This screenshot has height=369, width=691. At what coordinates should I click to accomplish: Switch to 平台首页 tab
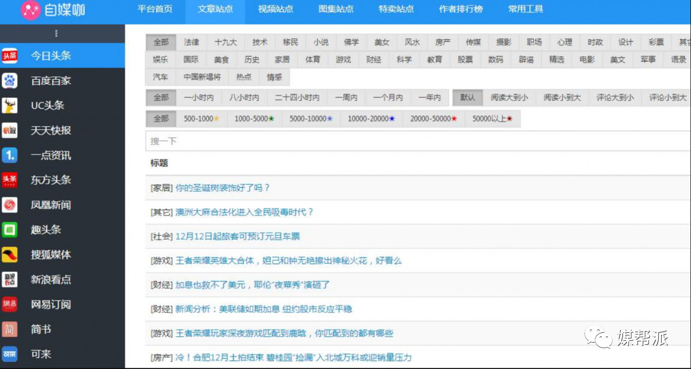click(x=154, y=9)
